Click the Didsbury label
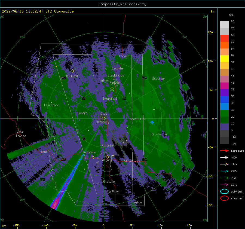This screenshot has width=245, height=229. click(103, 122)
